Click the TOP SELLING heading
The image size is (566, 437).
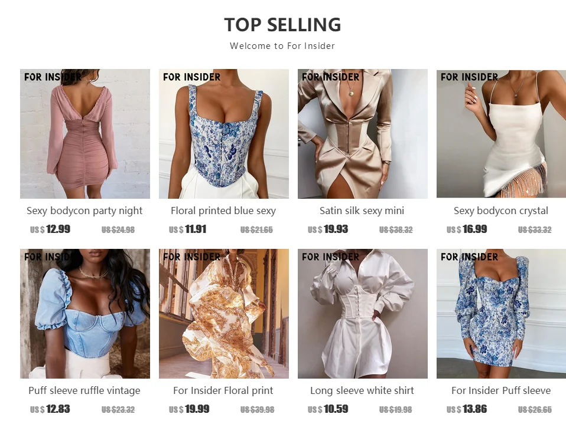[282, 25]
